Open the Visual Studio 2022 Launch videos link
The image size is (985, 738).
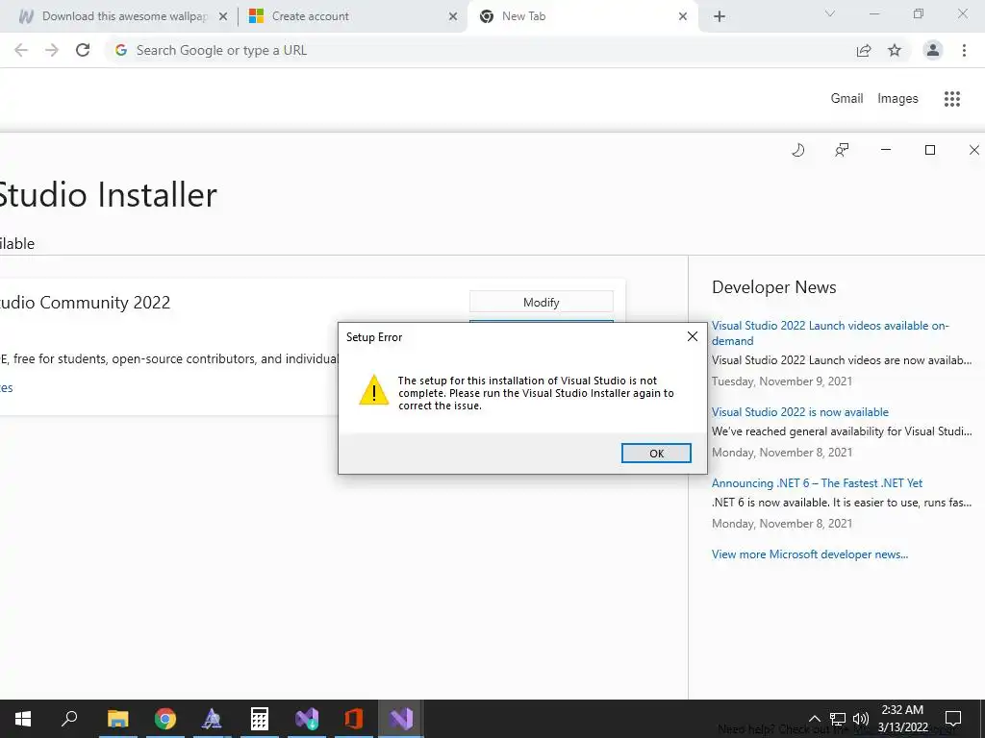click(x=830, y=332)
